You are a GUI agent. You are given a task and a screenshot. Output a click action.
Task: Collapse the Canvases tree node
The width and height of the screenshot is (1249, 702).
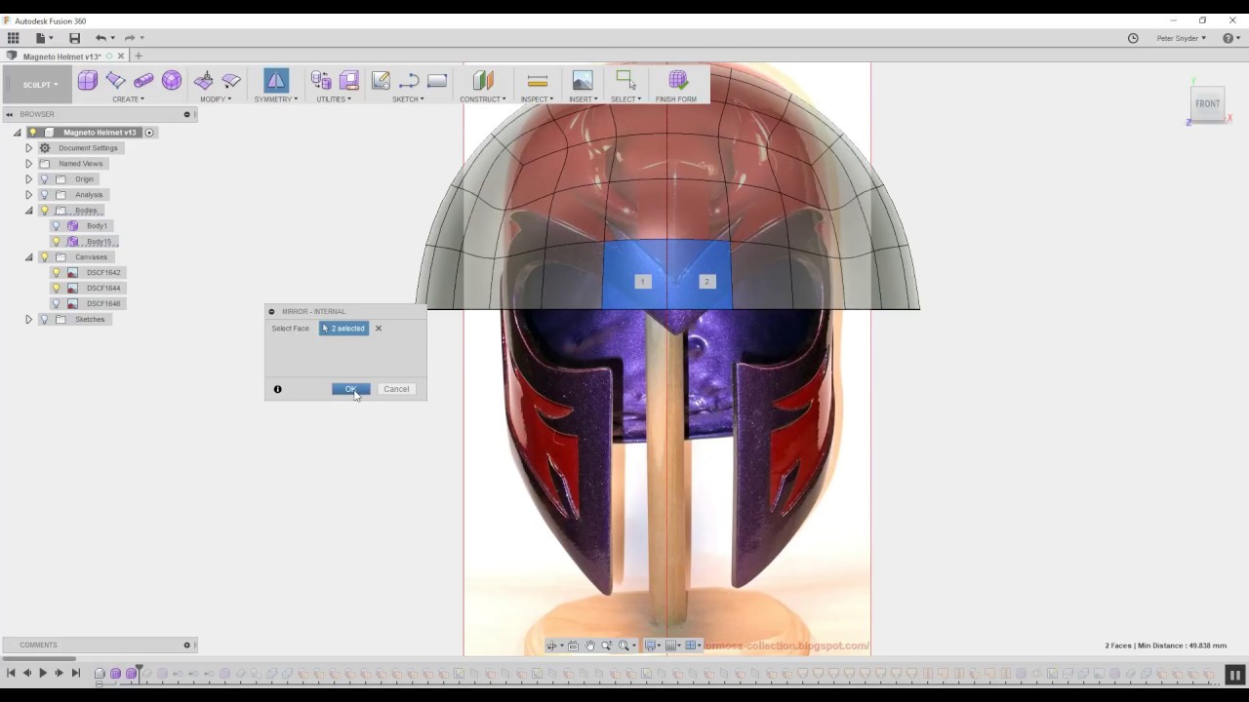[x=28, y=257]
